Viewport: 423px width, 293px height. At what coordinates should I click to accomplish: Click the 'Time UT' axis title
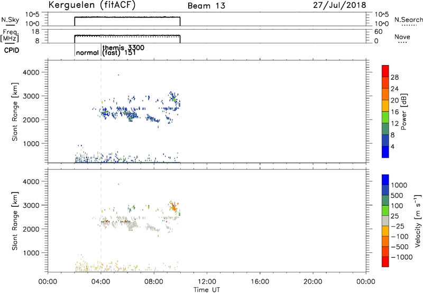[207, 290]
